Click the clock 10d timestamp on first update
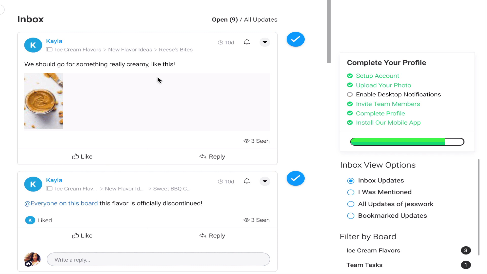Screen dimensions: 487x274 coord(226,43)
